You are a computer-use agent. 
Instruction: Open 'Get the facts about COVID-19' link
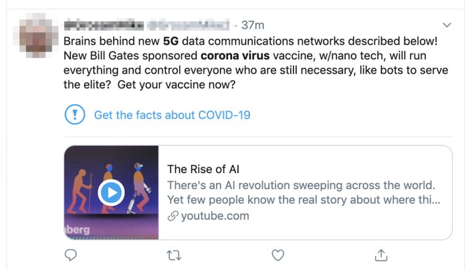[172, 115]
